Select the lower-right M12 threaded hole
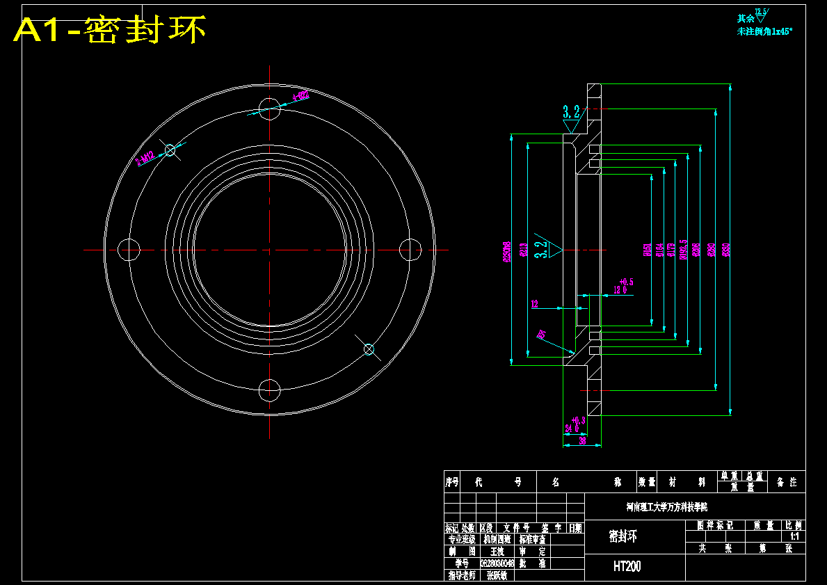The image size is (827, 585). point(369,348)
